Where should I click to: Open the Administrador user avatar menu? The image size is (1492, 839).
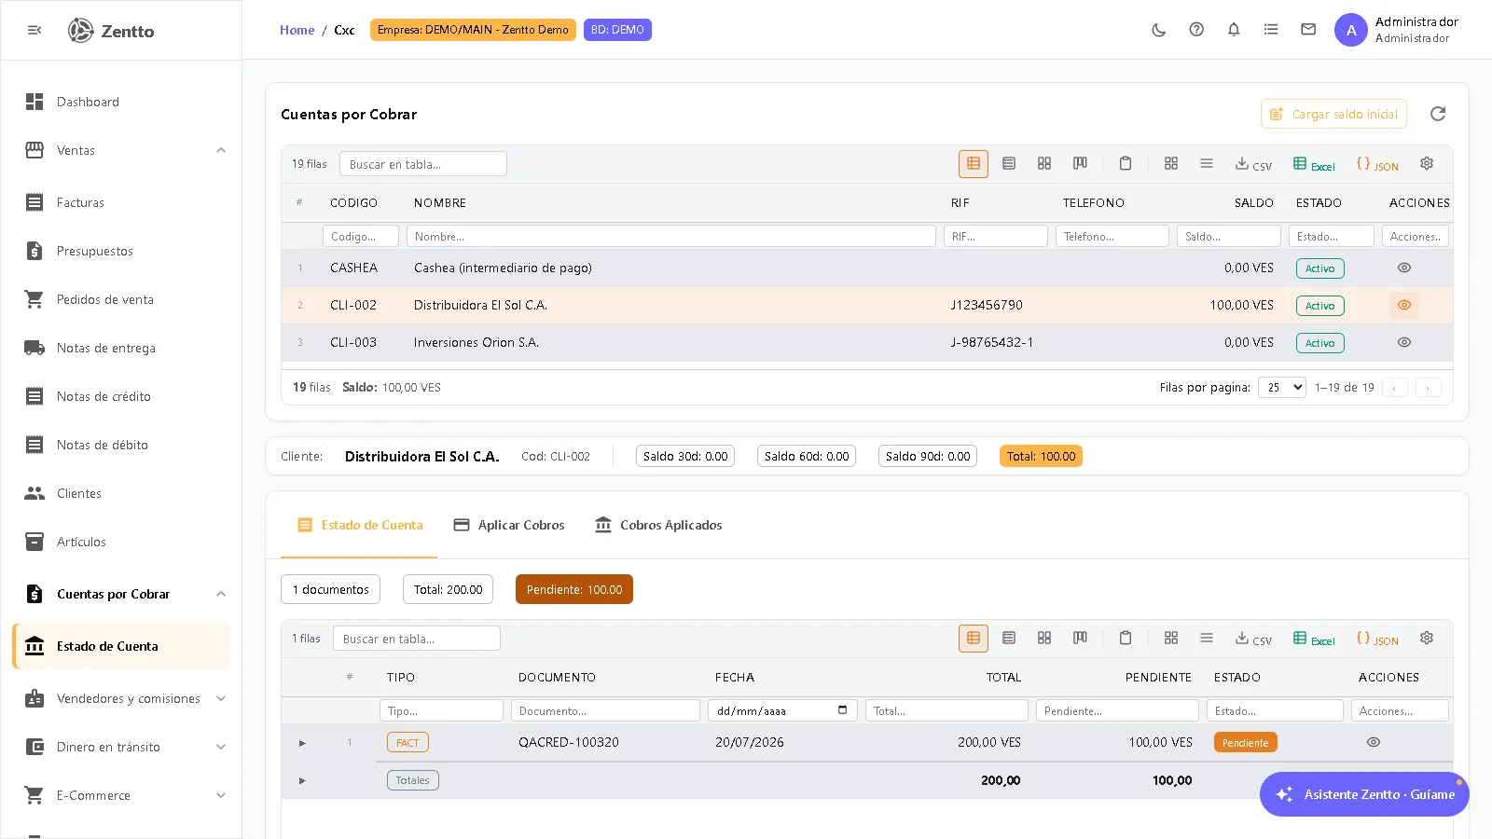1351,30
